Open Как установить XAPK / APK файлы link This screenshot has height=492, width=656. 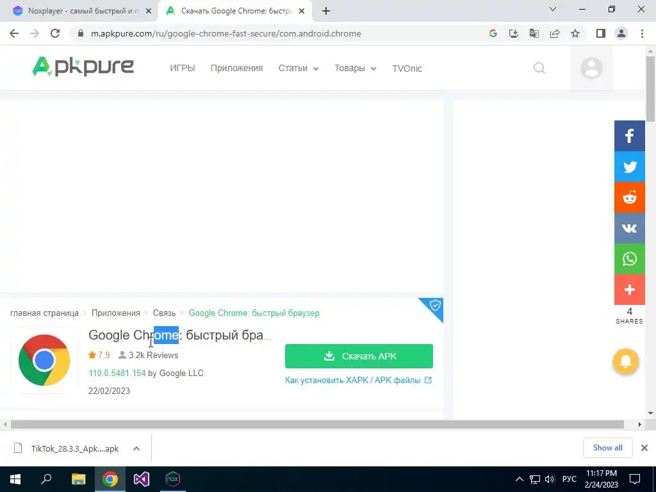click(358, 381)
